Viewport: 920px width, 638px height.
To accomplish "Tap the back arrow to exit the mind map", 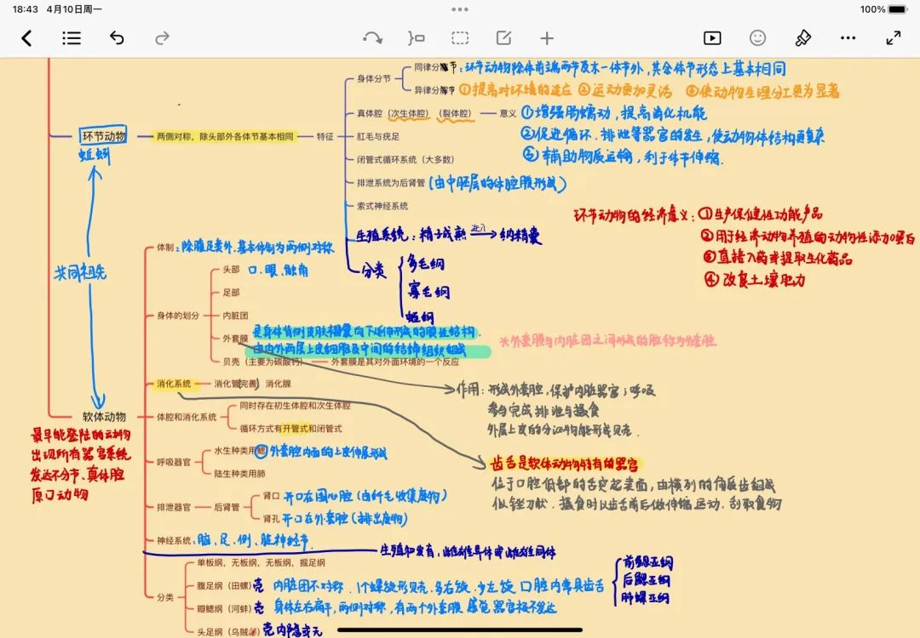I will [x=26, y=38].
